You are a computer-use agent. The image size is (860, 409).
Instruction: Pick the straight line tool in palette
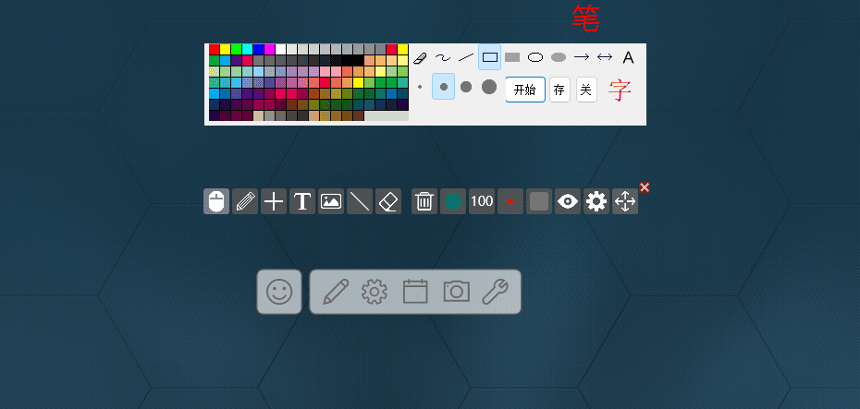466,57
